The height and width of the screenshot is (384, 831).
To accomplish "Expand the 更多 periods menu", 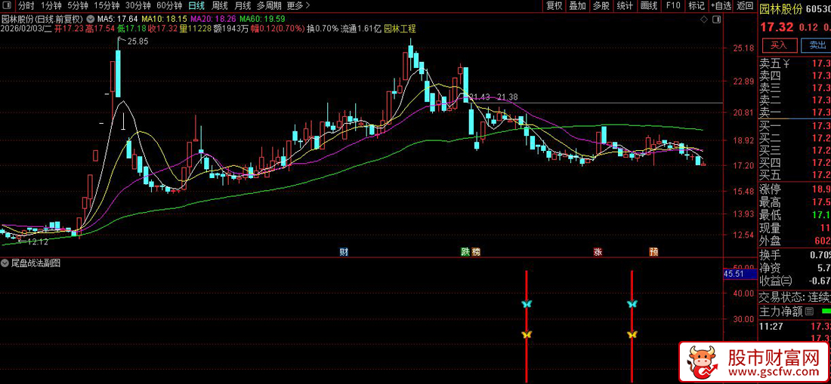I will [298, 6].
